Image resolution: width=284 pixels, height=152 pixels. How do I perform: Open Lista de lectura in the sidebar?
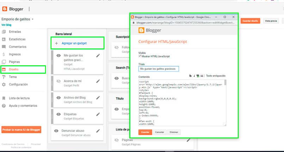[19, 98]
